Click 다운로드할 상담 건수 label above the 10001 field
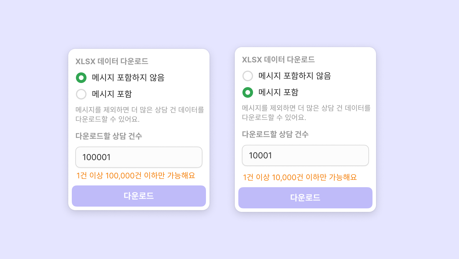Screen dimensions: 459x259 click(275, 134)
